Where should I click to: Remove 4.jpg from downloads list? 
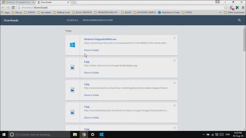175,105
